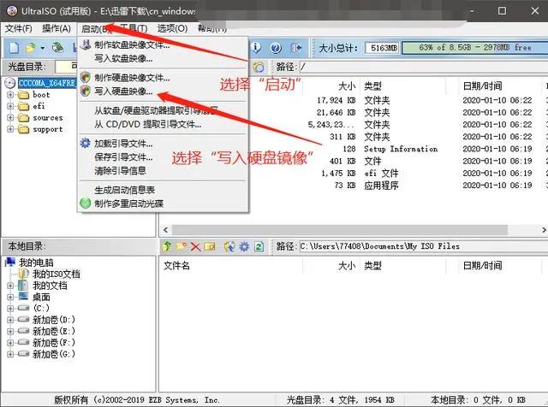Click the 文件名 column header

[177, 266]
